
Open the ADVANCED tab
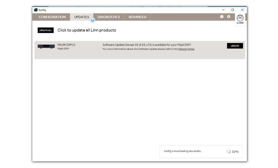click(137, 17)
